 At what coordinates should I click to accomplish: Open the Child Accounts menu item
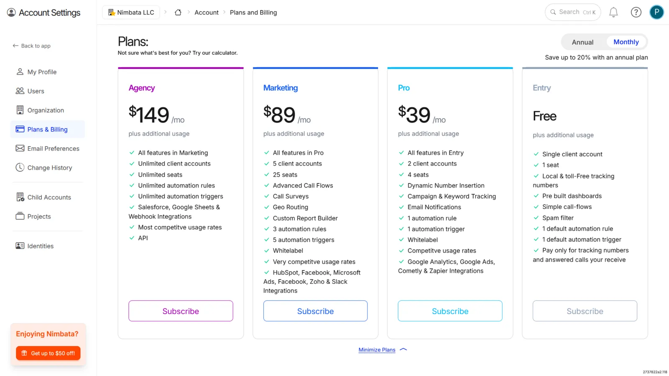(x=47, y=197)
